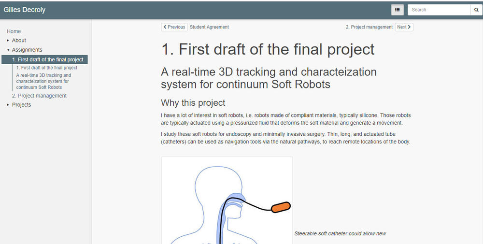Click the 'Why this project' heading
The image size is (483, 244).
click(x=193, y=102)
